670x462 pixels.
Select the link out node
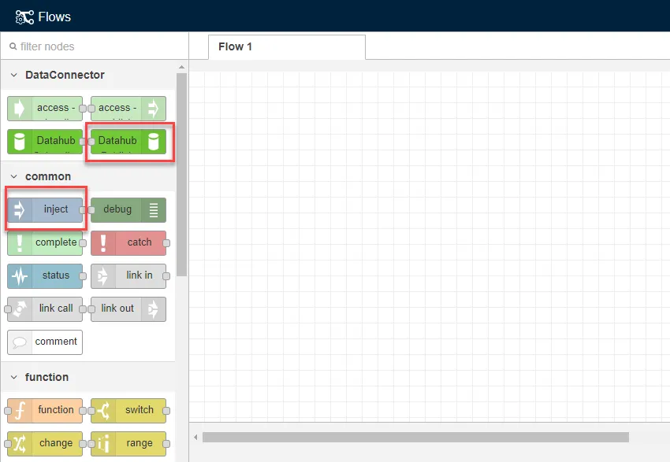pyautogui.click(x=128, y=309)
